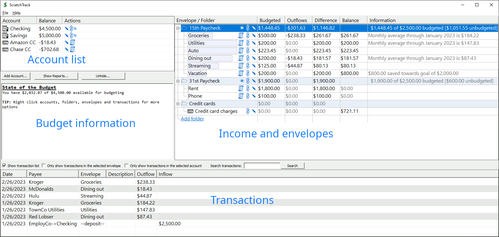Click the pencil icon for Streaming envelope
Image resolution: width=499 pixels, height=237 pixels.
(254, 66)
